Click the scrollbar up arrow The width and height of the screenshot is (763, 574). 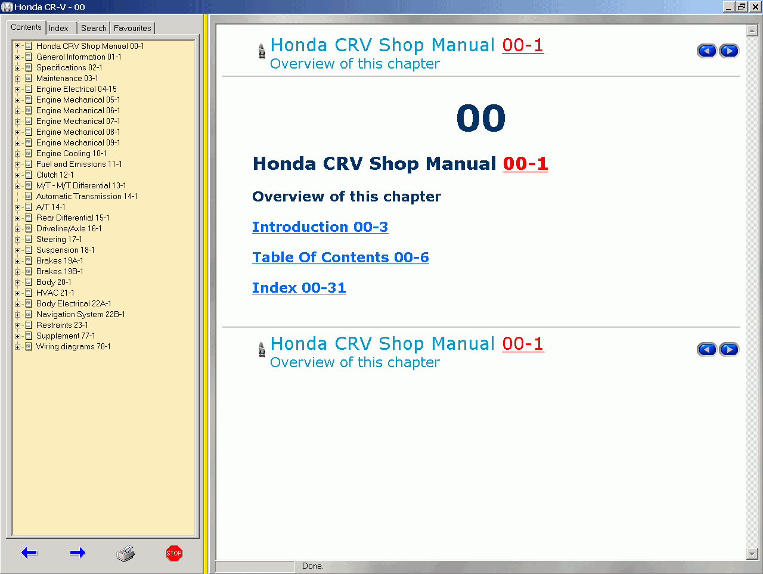coord(752,31)
